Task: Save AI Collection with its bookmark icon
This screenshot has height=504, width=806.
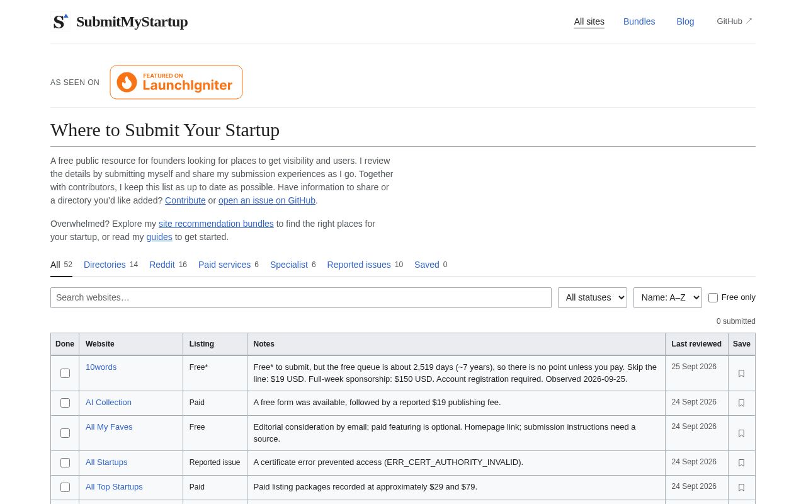Action: [741, 403]
